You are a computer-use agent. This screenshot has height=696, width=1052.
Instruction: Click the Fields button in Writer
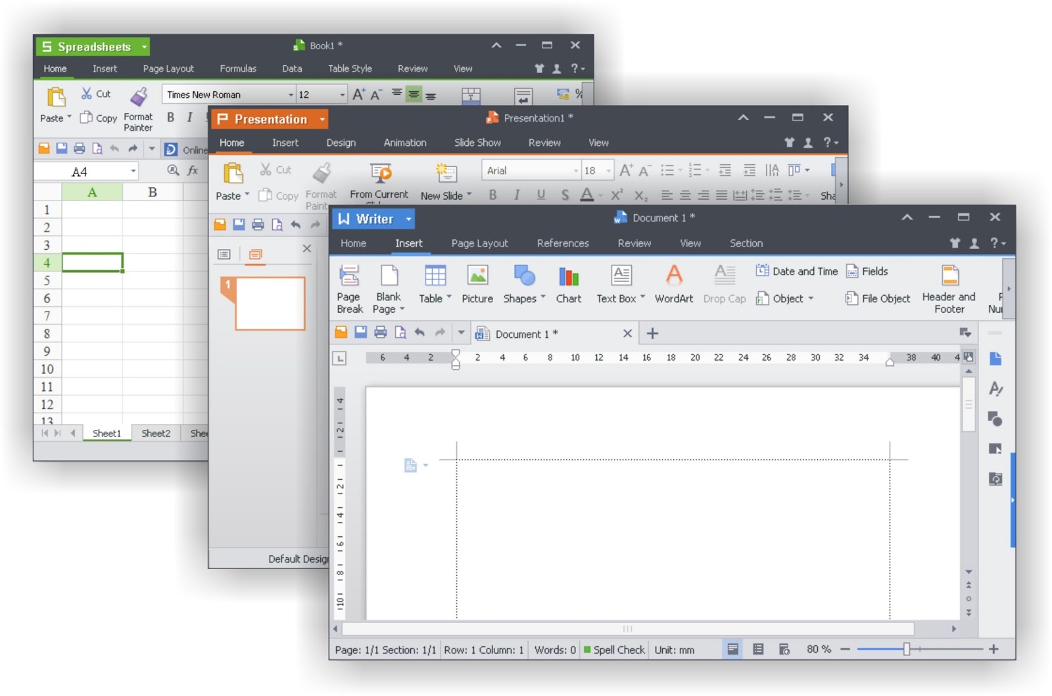pos(867,271)
